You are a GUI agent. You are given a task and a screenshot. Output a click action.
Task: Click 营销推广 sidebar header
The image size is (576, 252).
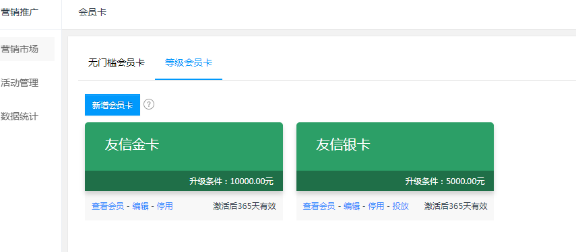(x=19, y=13)
